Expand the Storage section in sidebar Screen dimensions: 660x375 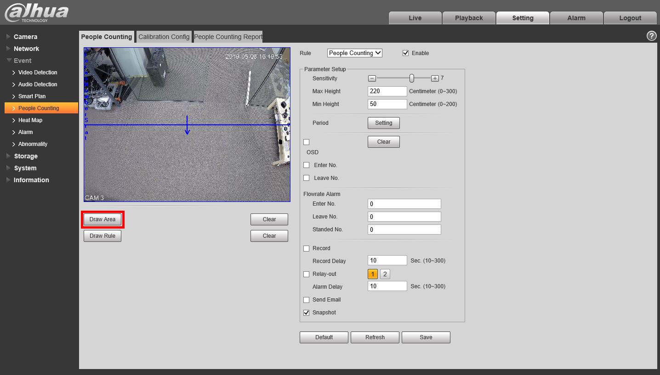(x=26, y=156)
